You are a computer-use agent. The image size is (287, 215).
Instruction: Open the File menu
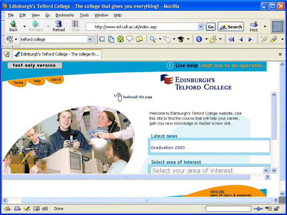tap(11, 15)
